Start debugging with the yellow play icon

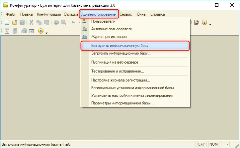pyautogui.click(x=41, y=31)
